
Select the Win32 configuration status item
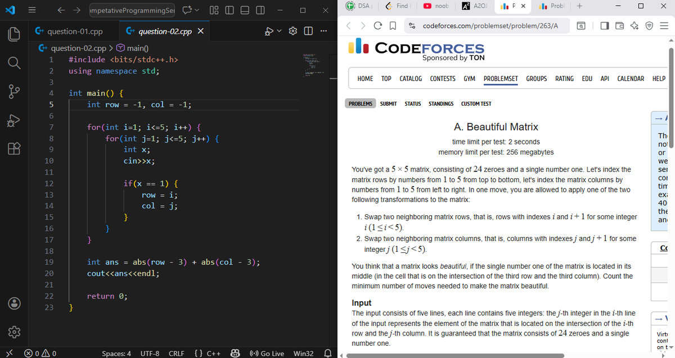[304, 354]
